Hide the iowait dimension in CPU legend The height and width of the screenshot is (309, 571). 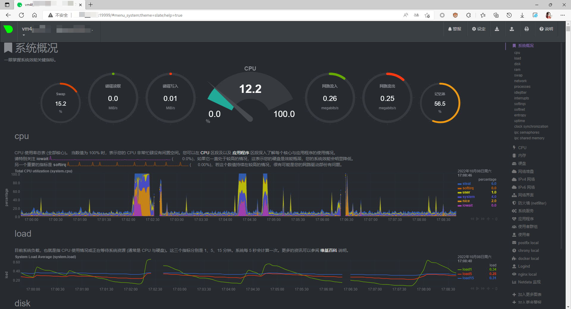[467, 205]
